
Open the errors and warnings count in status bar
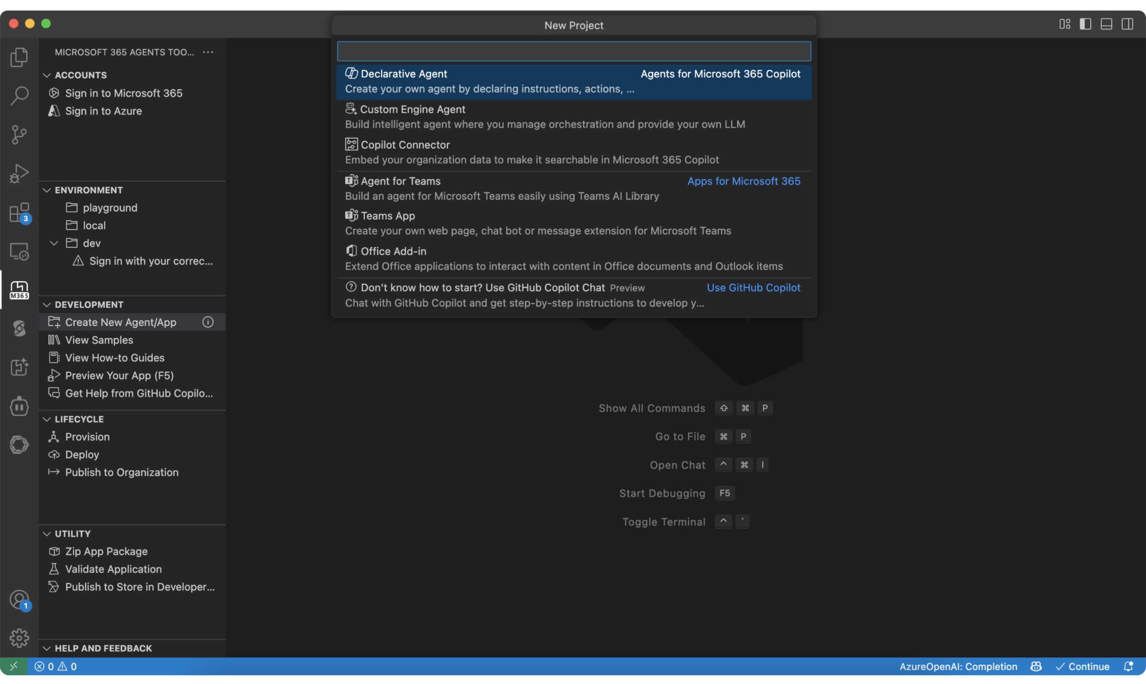point(55,666)
